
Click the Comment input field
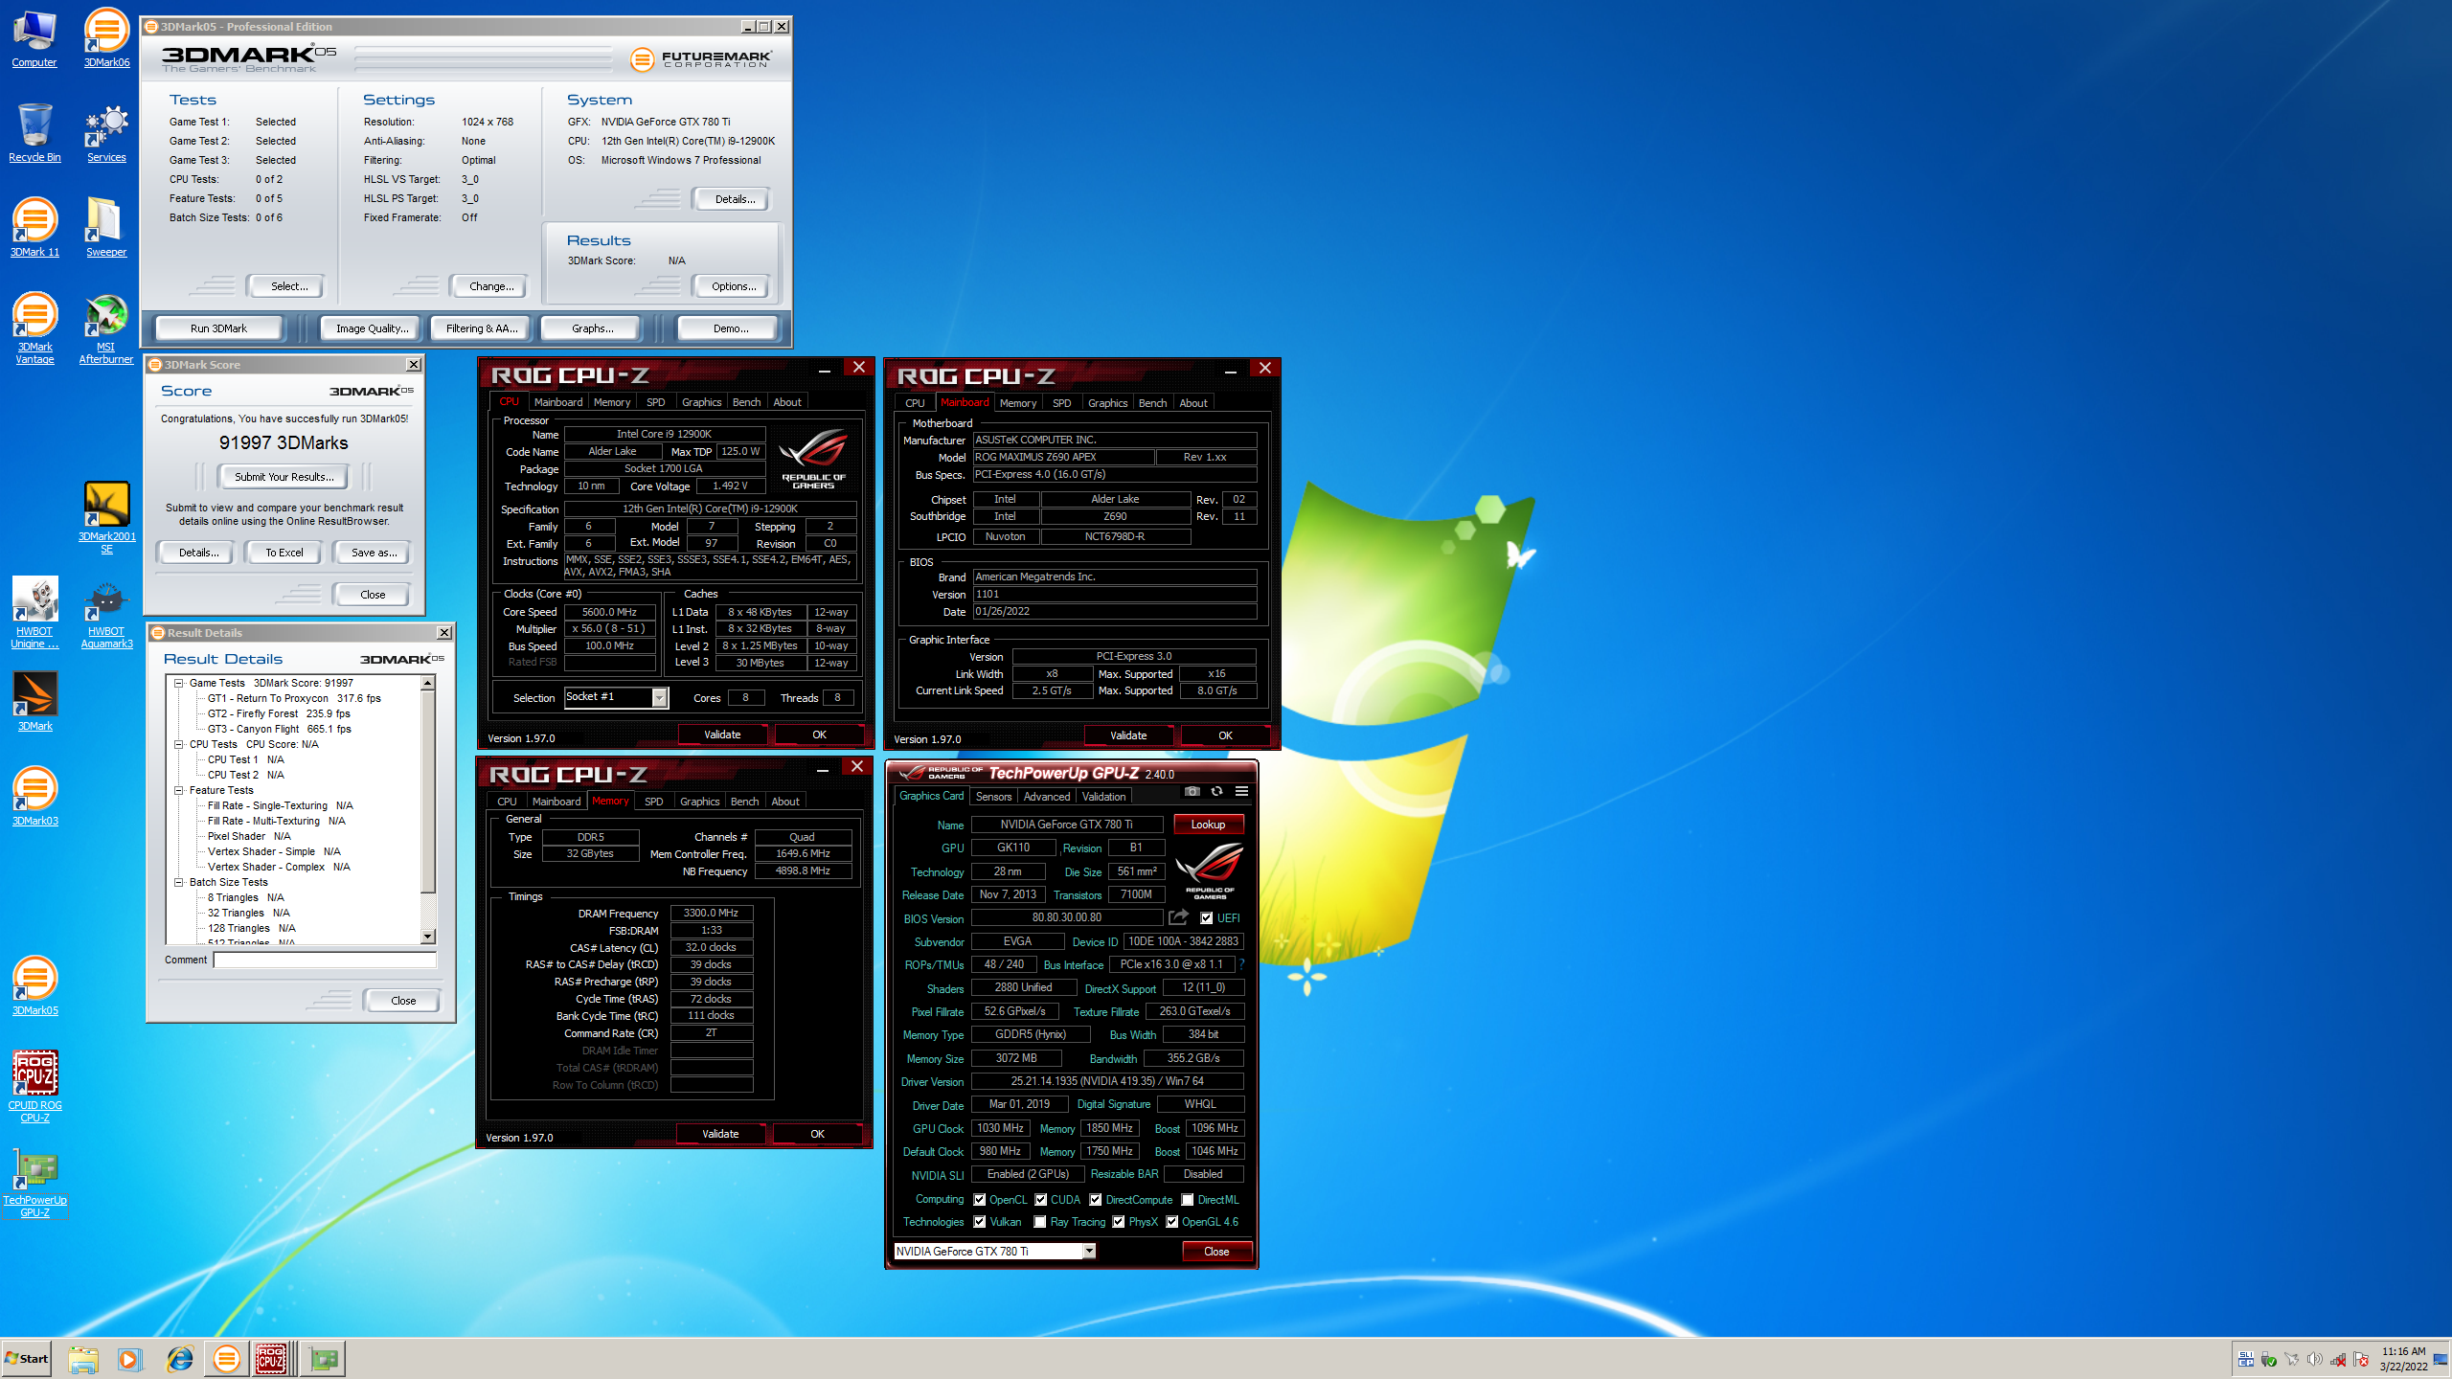click(325, 960)
